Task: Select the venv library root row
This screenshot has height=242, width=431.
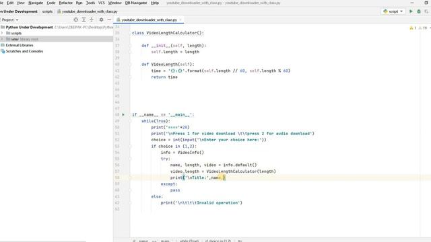Action: pos(57,39)
